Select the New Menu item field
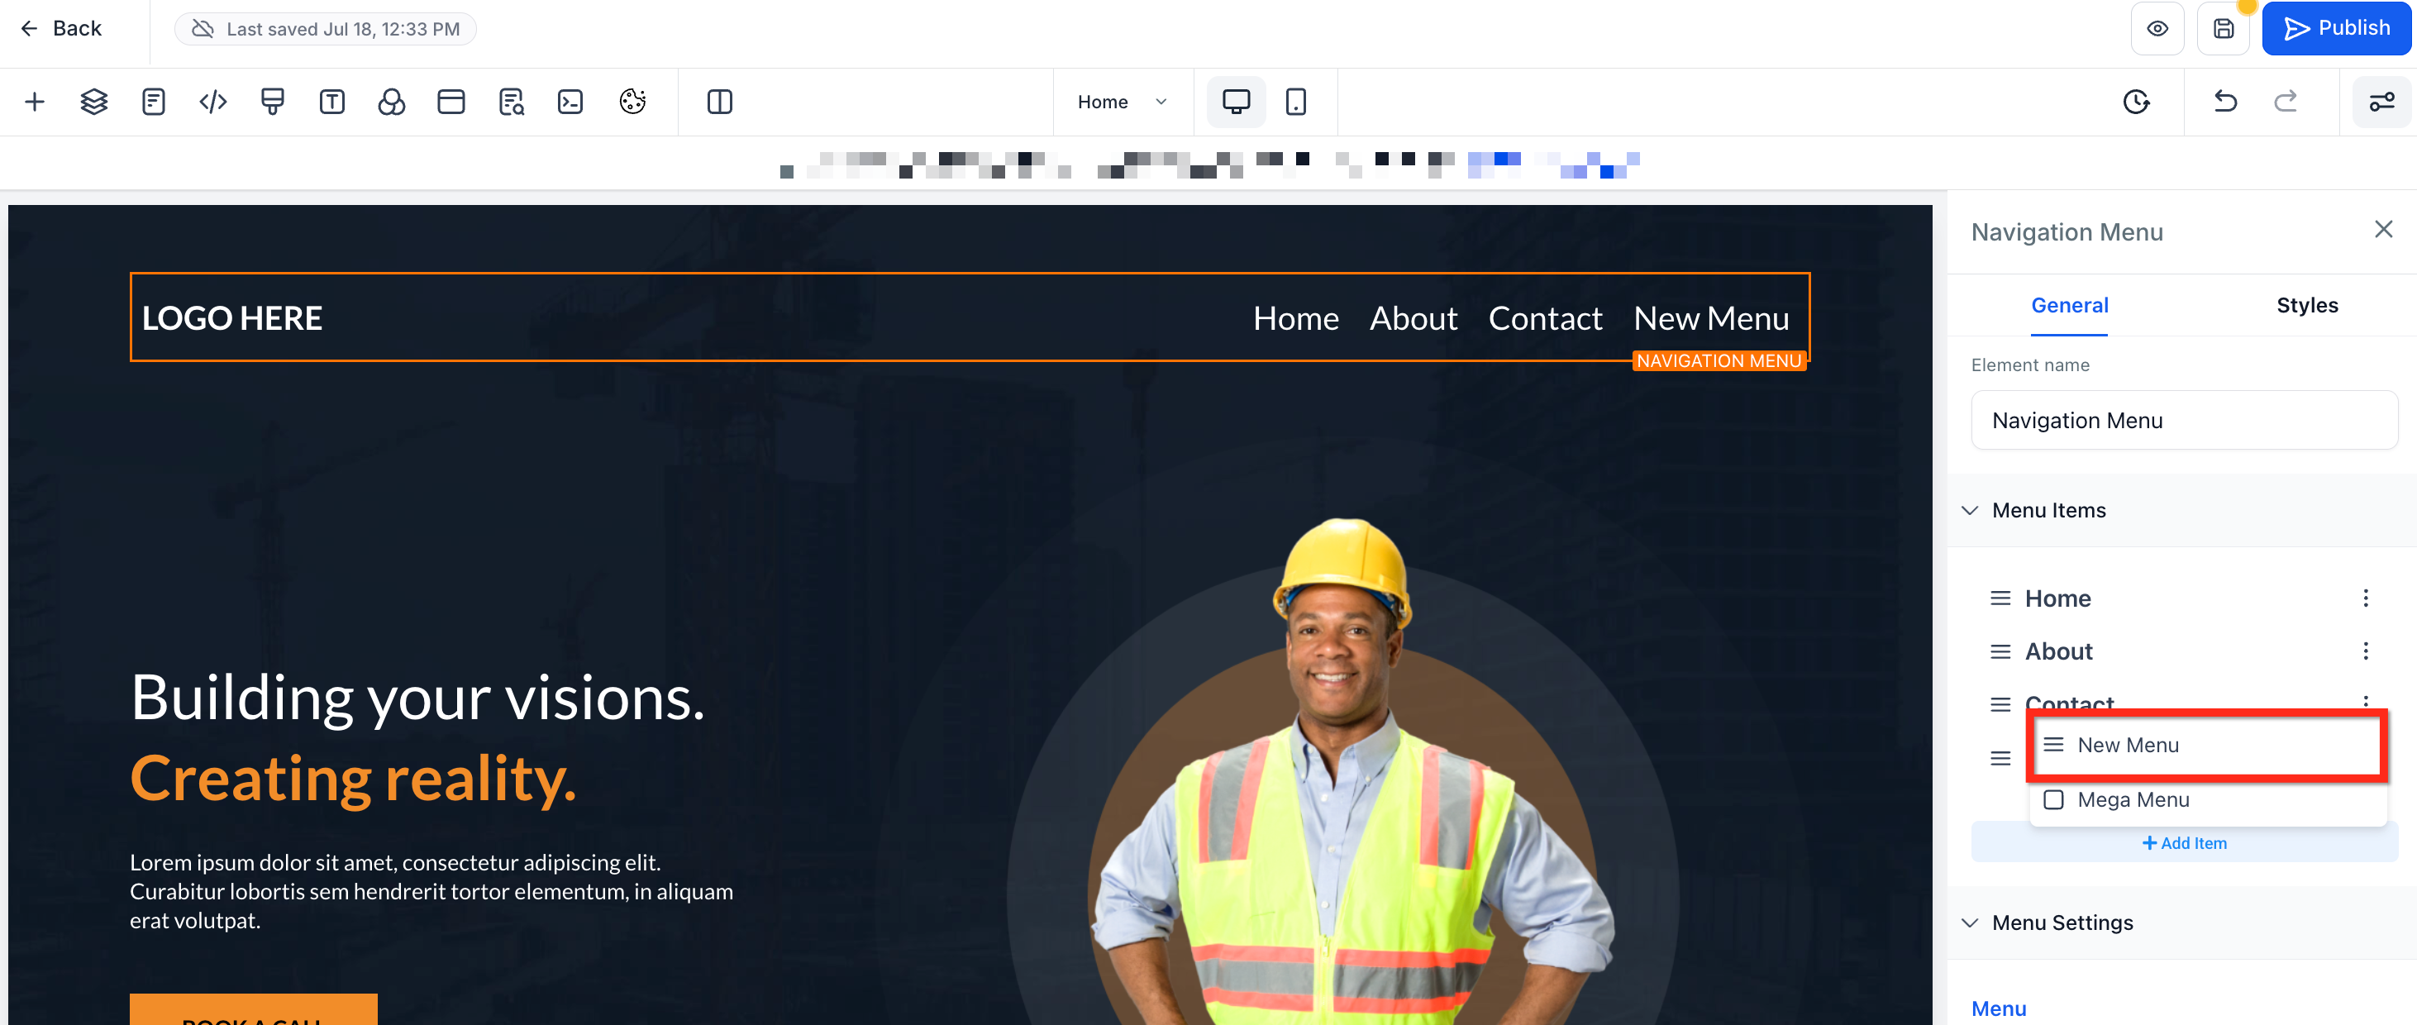Image resolution: width=2417 pixels, height=1025 pixels. click(2206, 746)
